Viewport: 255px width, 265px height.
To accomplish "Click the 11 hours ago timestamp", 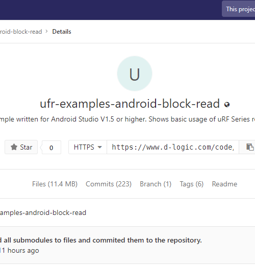I will [x=19, y=251].
